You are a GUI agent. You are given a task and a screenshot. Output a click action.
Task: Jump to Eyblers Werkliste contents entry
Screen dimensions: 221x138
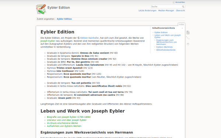coord(164,47)
